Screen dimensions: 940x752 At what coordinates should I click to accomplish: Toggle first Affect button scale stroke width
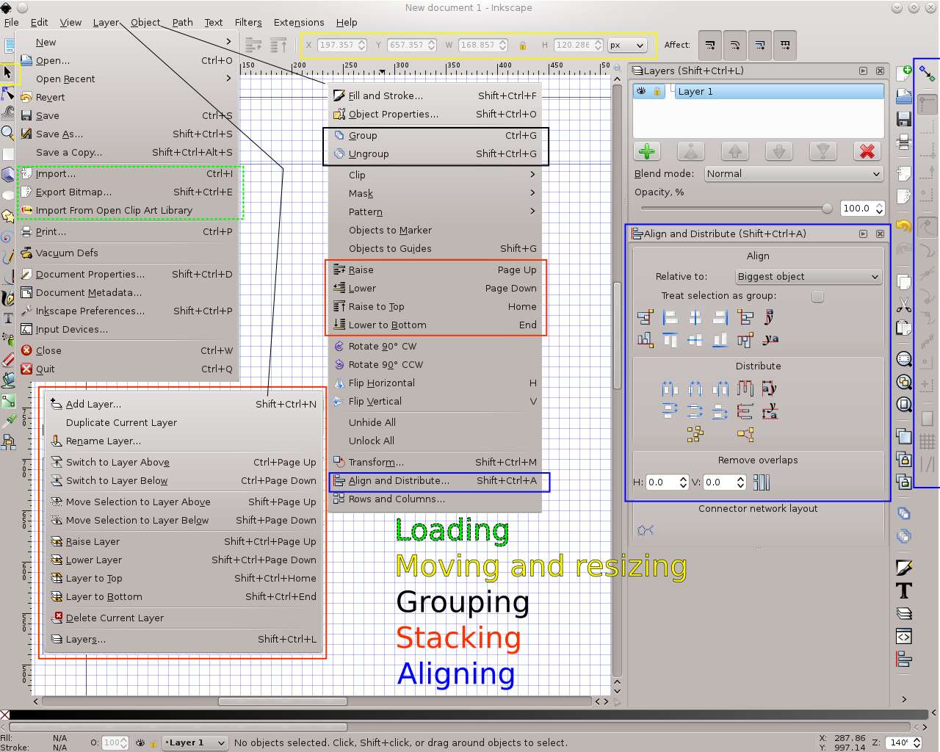tap(710, 45)
